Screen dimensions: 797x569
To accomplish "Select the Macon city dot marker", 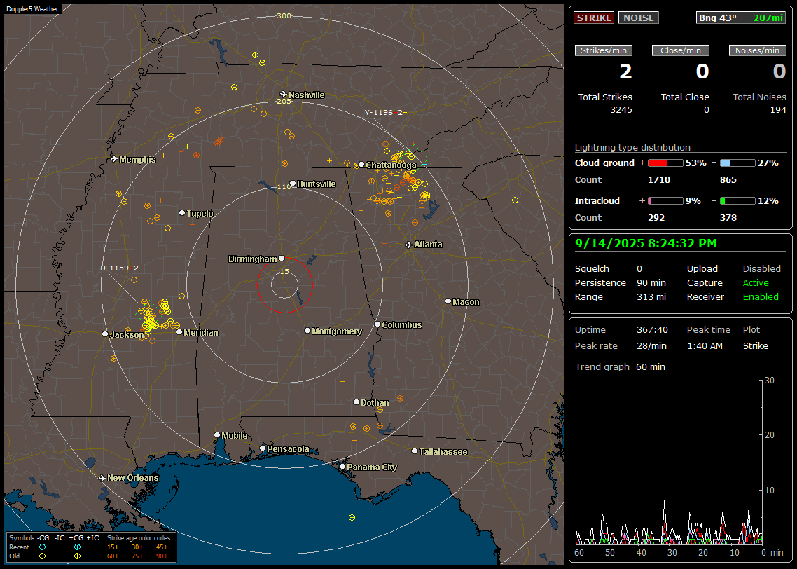I will pyautogui.click(x=448, y=301).
